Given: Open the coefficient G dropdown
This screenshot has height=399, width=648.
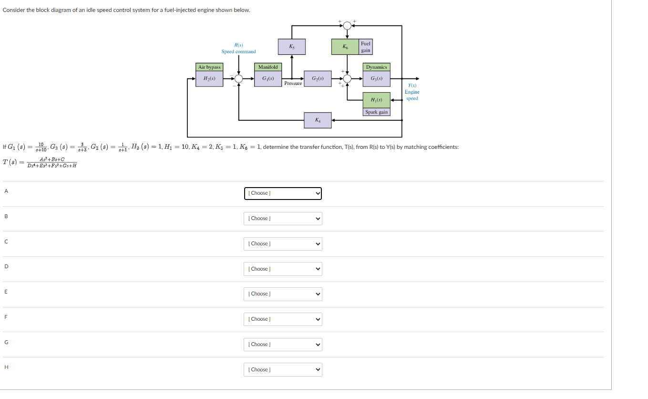Looking at the screenshot, I should click(282, 344).
